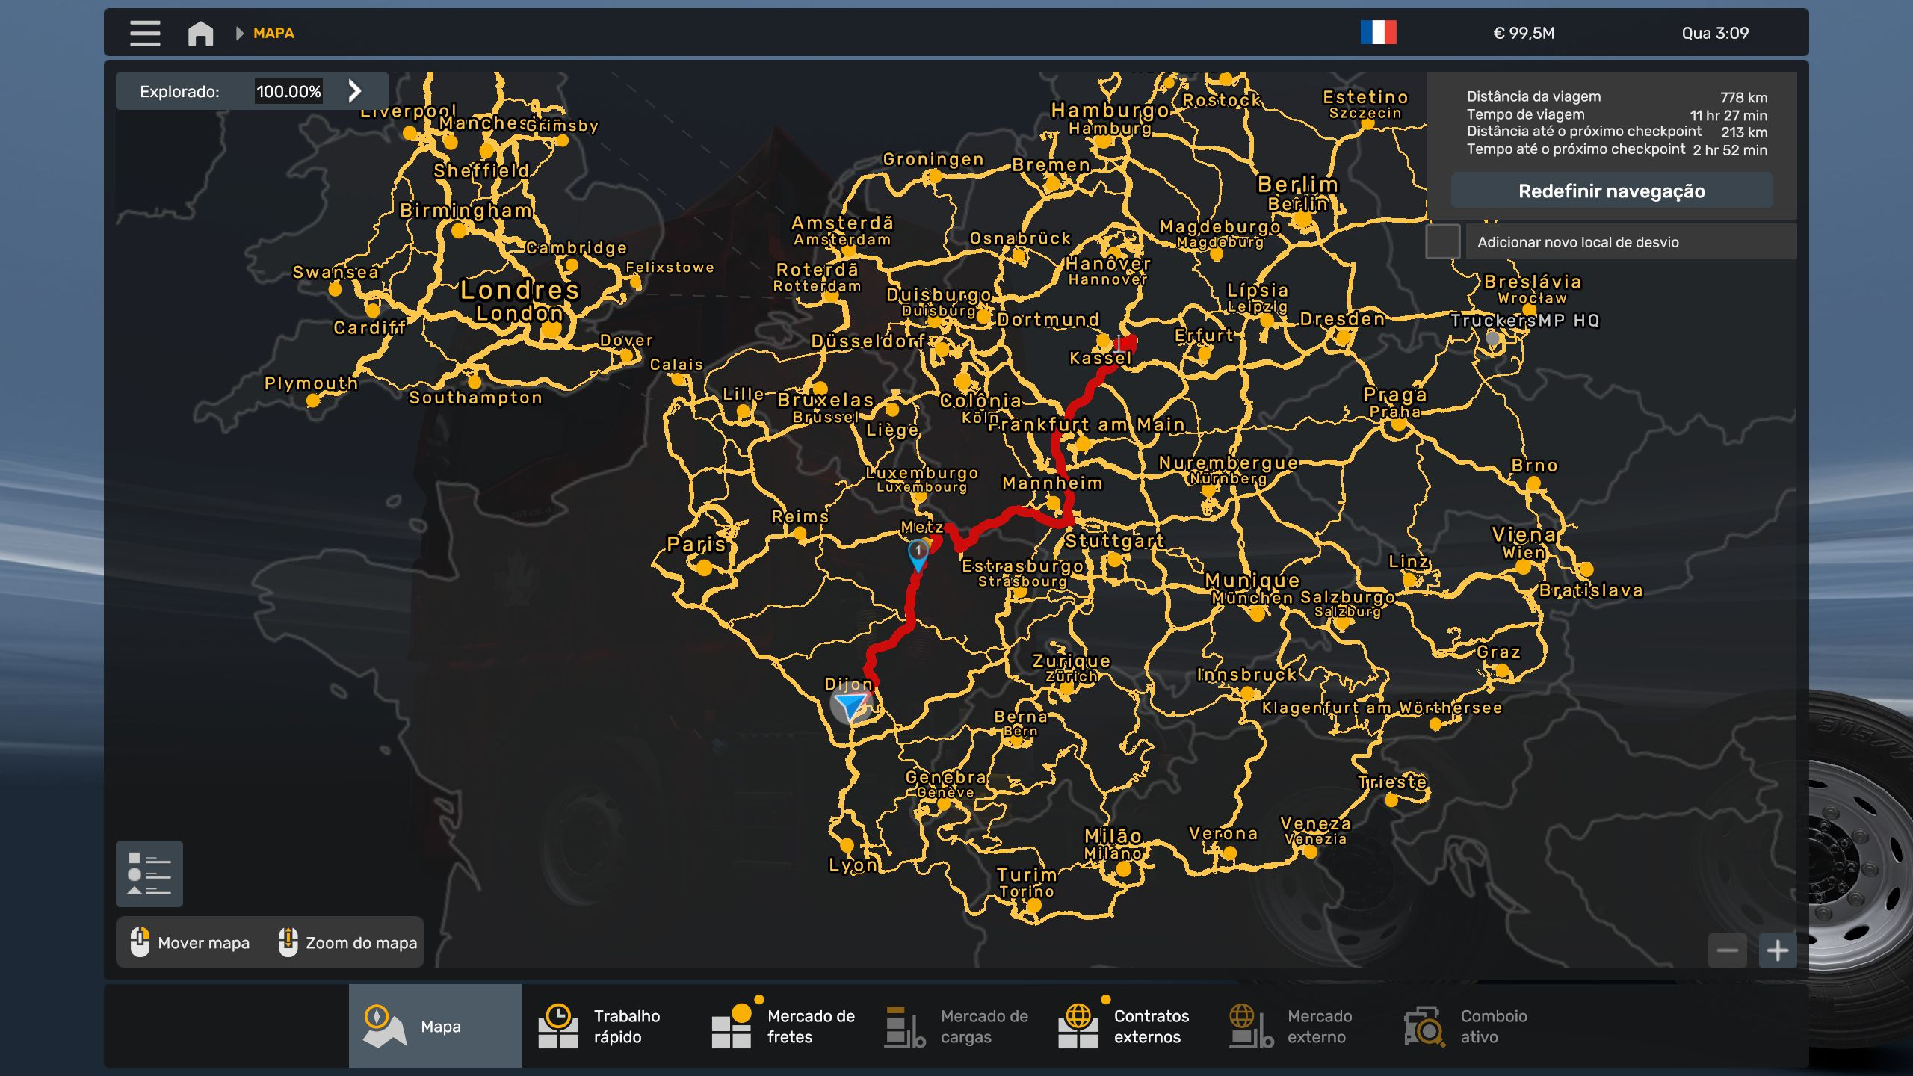Image resolution: width=1913 pixels, height=1076 pixels.
Task: Zoom out with the minus button
Action: tap(1727, 950)
